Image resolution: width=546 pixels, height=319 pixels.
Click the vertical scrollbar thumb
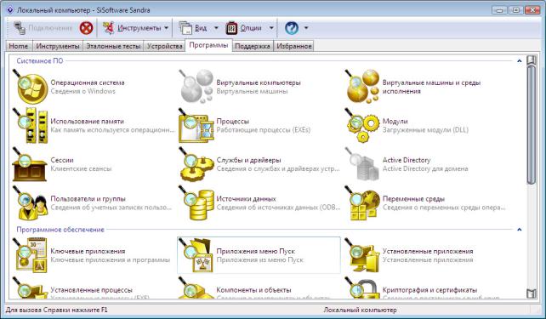pyautogui.click(x=532, y=125)
